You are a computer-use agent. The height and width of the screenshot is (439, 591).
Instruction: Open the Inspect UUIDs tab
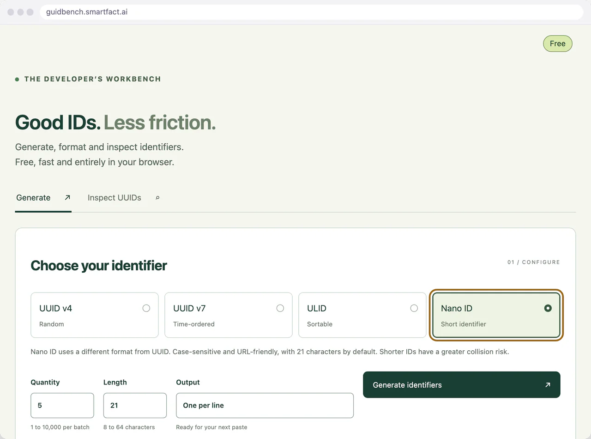(x=123, y=198)
